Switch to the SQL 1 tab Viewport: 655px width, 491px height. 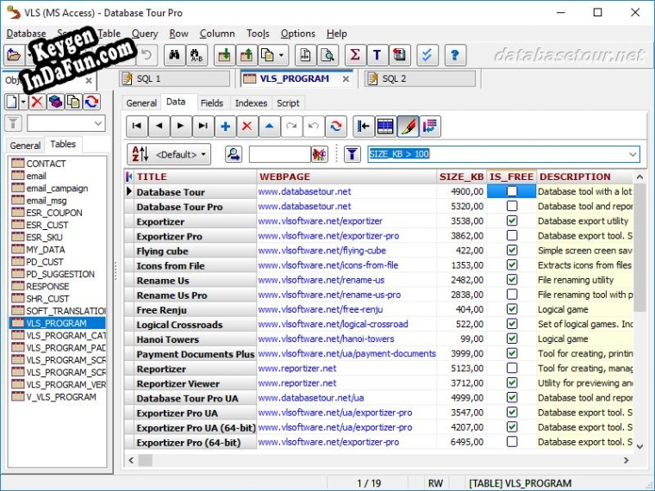point(175,78)
